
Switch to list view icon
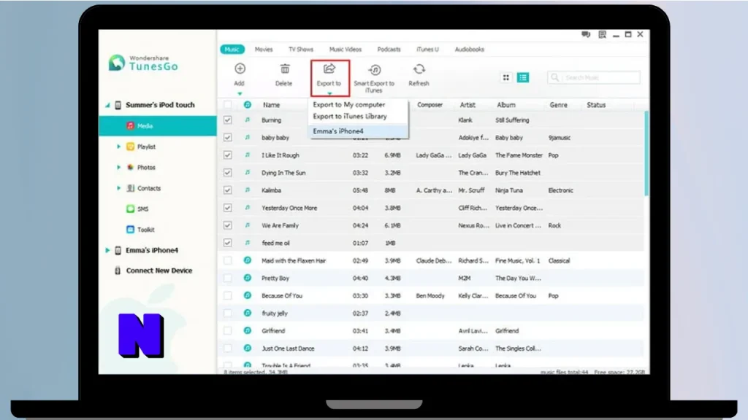point(523,77)
